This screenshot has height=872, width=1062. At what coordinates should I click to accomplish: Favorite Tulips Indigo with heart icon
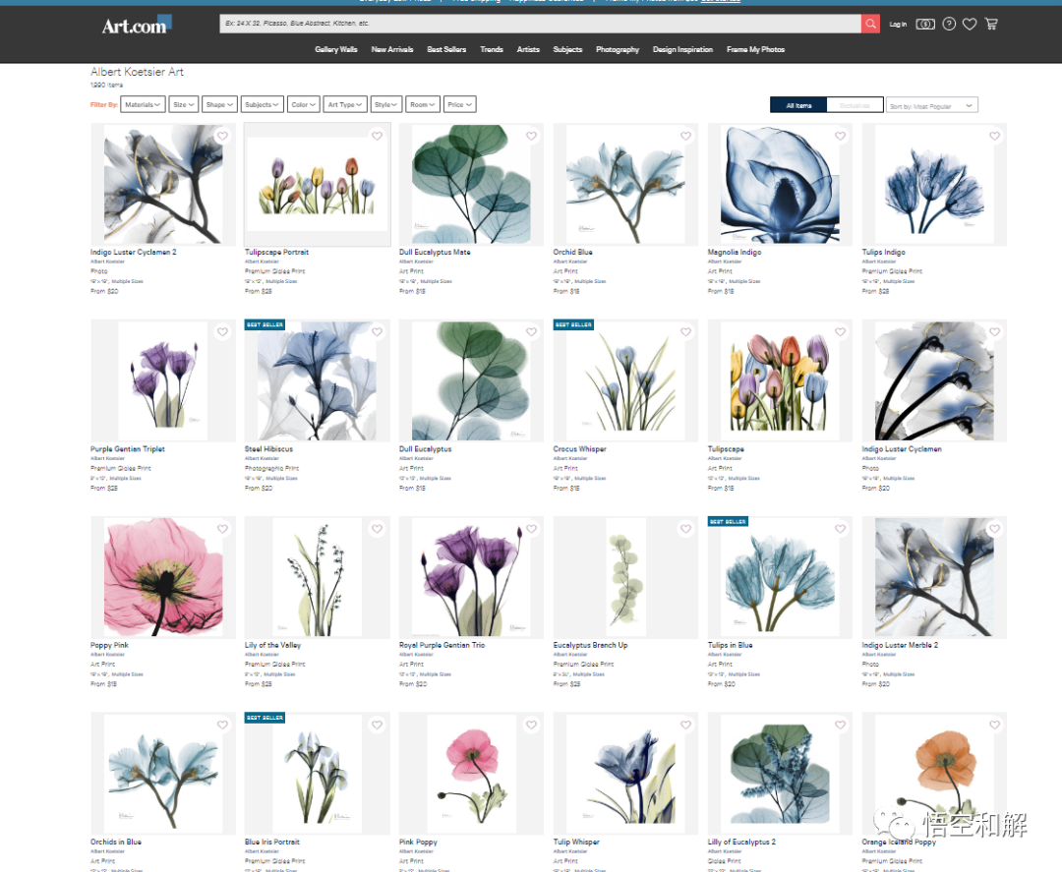pos(995,136)
